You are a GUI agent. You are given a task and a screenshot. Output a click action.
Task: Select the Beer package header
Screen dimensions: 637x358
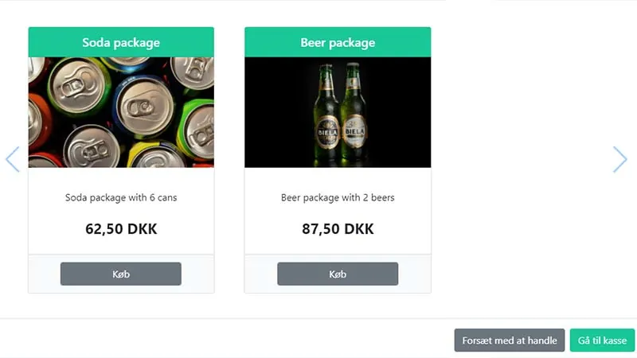point(338,42)
